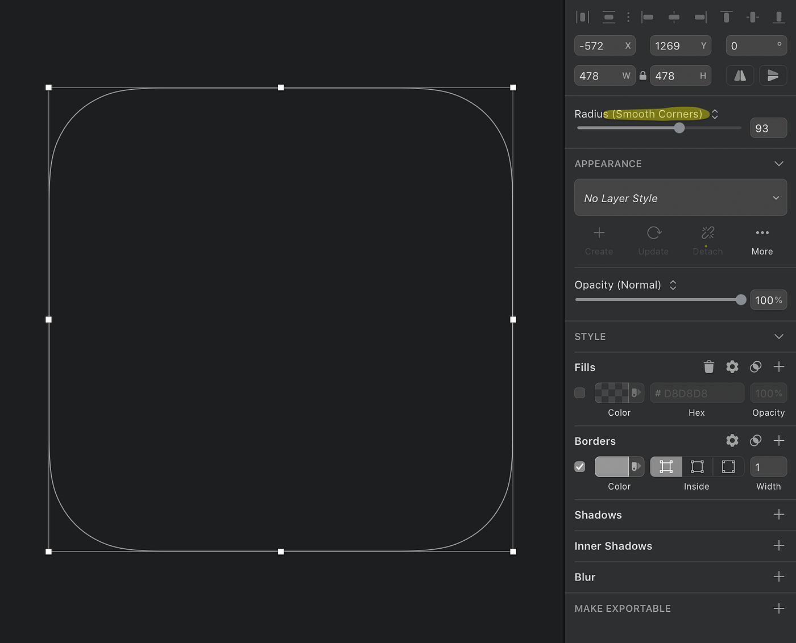
Task: Click the Blur section label
Action: point(585,577)
